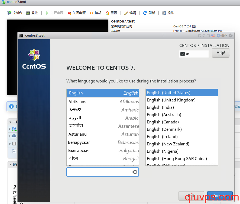The image size is (240, 204).
Task: Select English (United Kingdom) locale
Action: pos(182,100)
